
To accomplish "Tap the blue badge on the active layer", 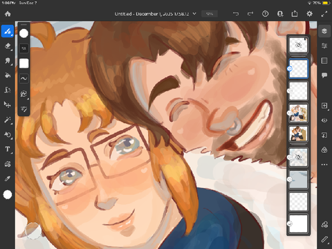I will (x=290, y=68).
